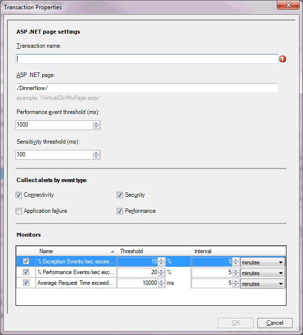Click the Threshold column header
The image size is (303, 335).
click(x=154, y=251)
